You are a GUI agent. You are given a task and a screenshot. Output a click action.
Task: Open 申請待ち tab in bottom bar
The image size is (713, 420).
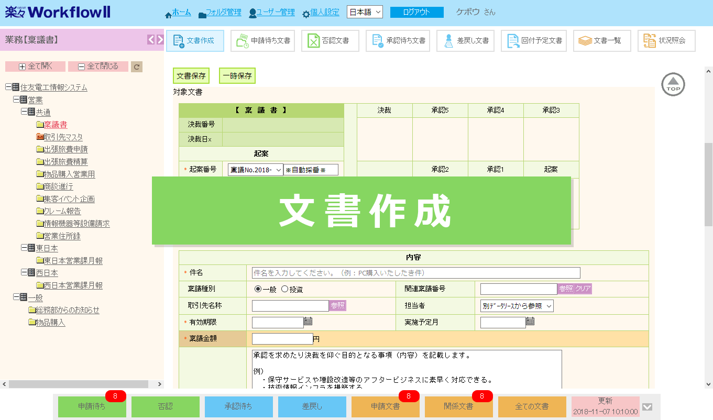point(92,407)
